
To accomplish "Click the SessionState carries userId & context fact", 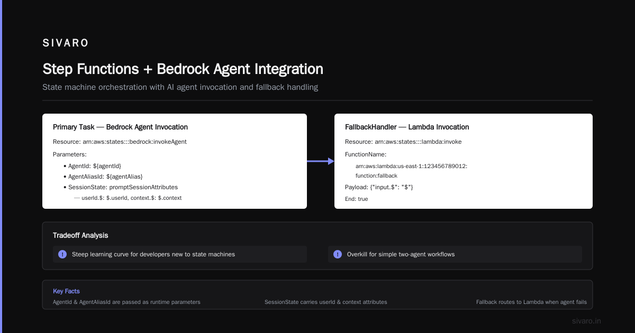I will (326, 302).
